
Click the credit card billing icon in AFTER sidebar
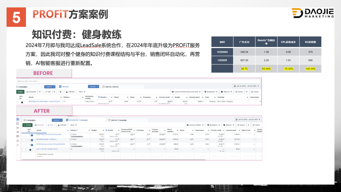[x=18, y=136]
